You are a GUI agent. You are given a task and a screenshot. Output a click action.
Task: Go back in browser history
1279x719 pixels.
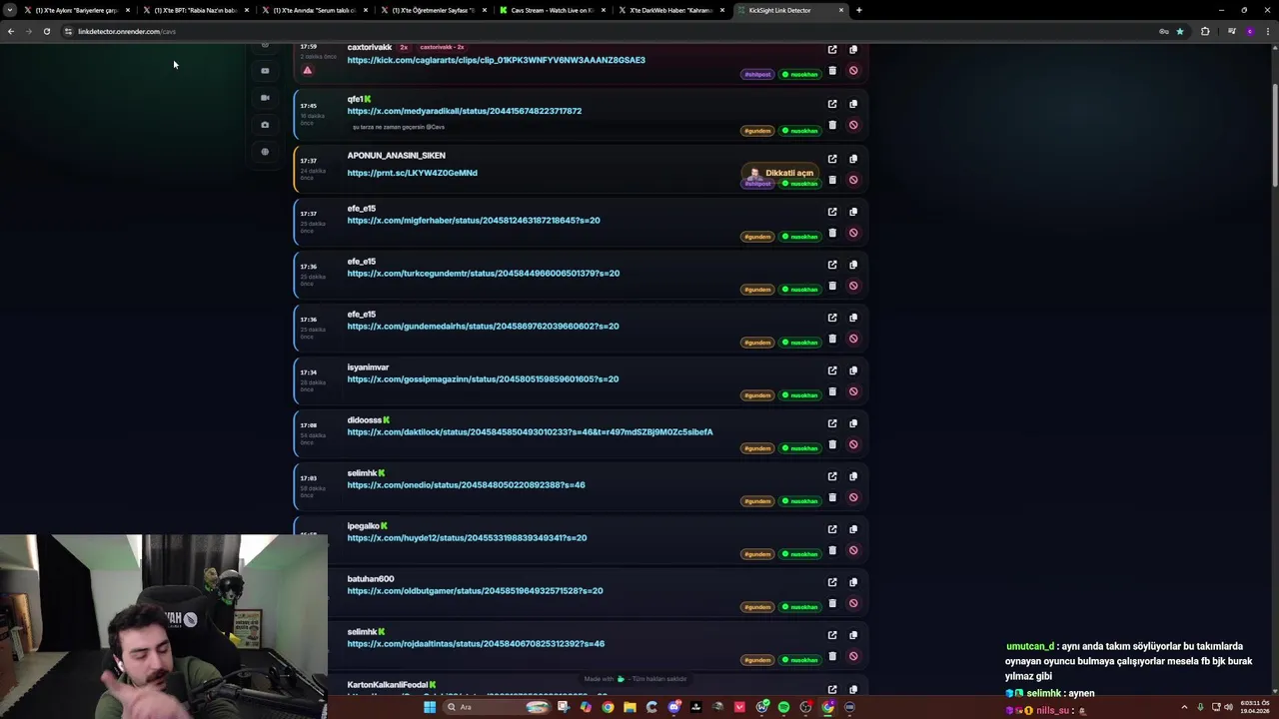point(11,31)
